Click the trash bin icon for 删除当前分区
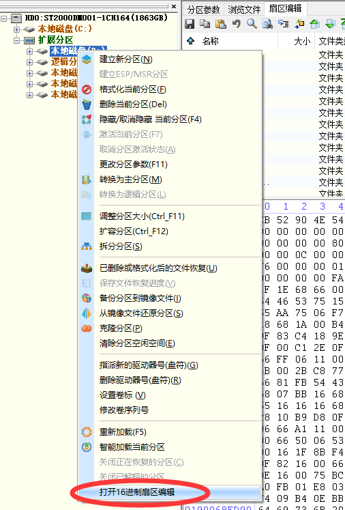The height and width of the screenshot is (510, 345). (x=87, y=104)
